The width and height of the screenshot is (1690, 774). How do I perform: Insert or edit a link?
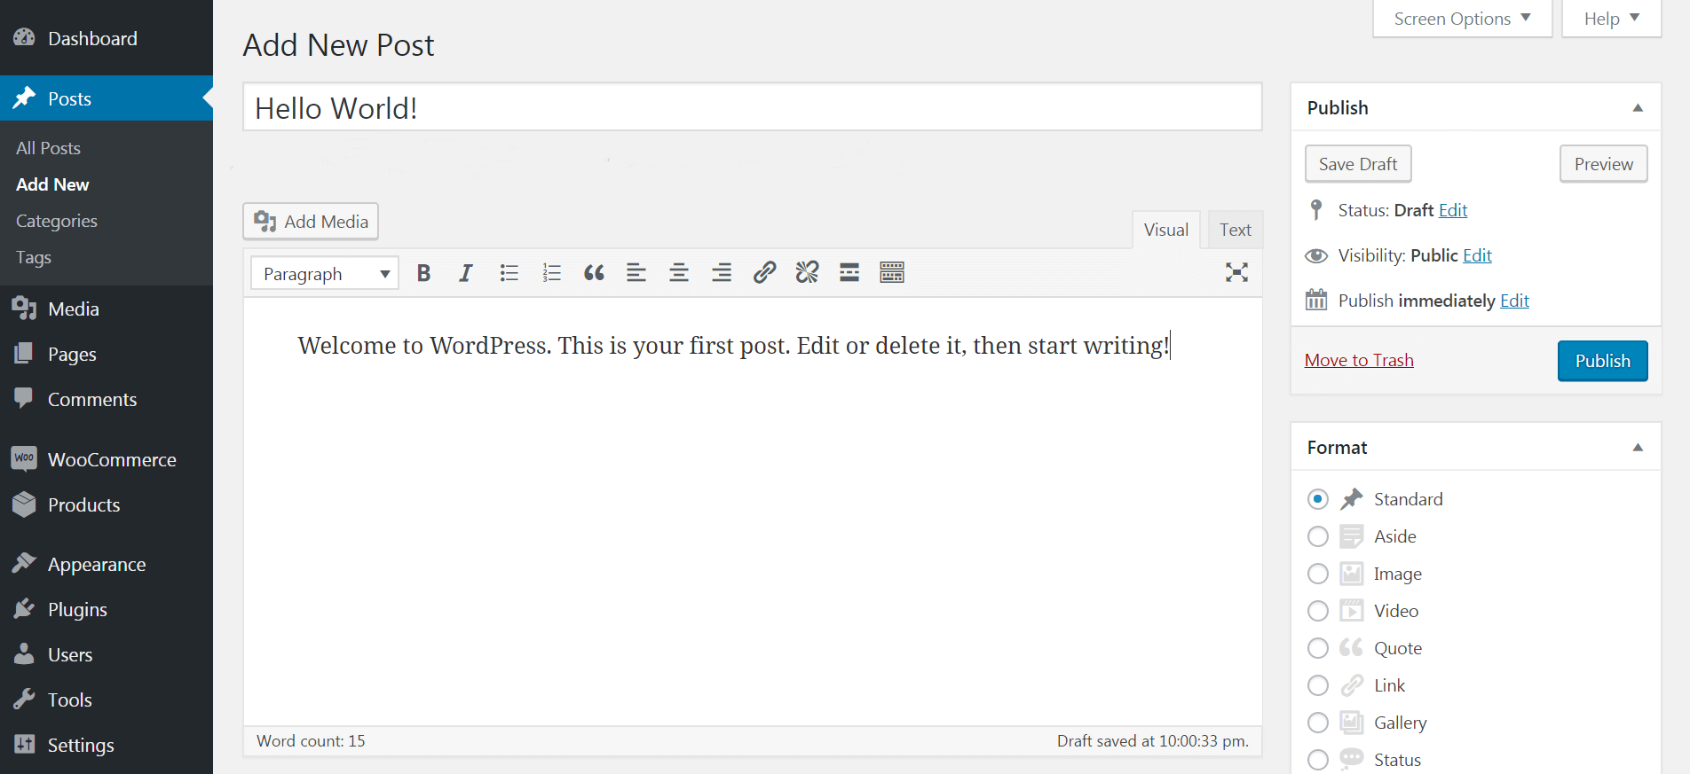(x=764, y=273)
